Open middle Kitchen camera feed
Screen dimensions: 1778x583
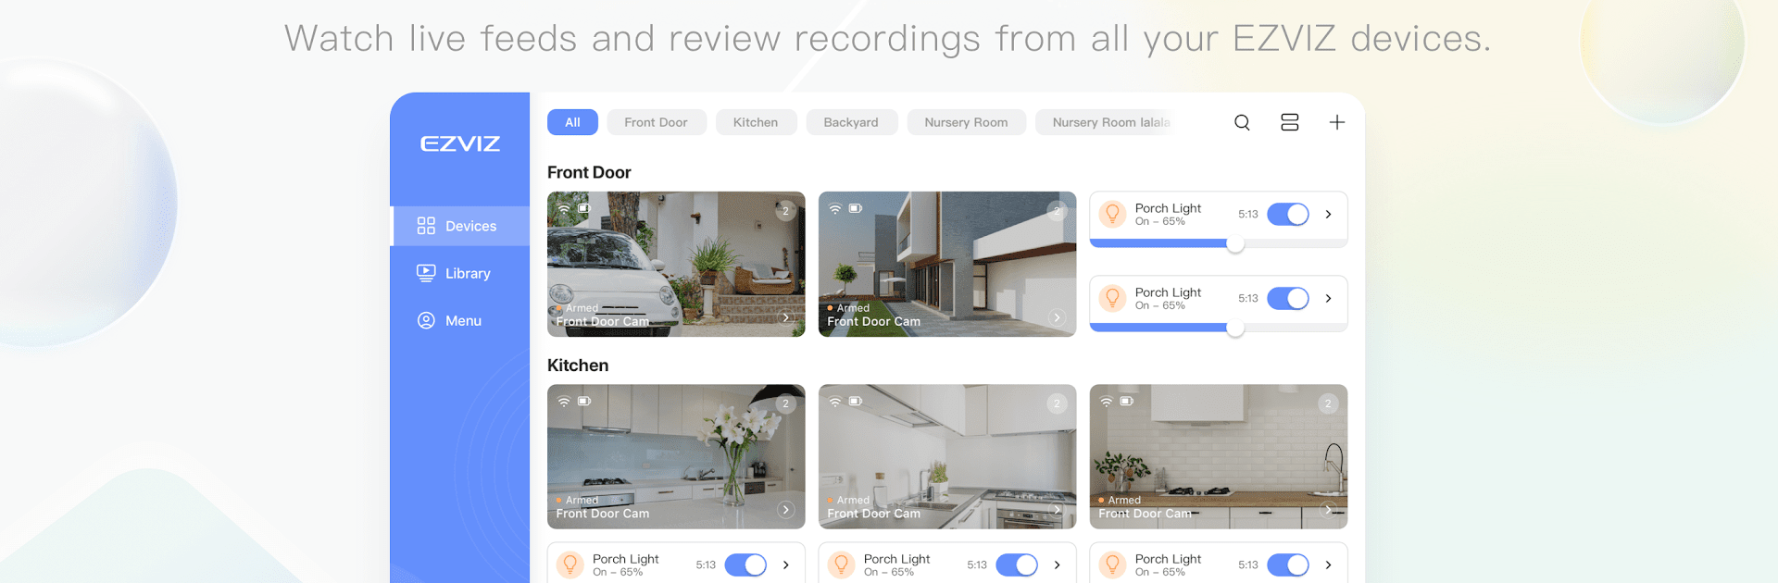click(947, 456)
